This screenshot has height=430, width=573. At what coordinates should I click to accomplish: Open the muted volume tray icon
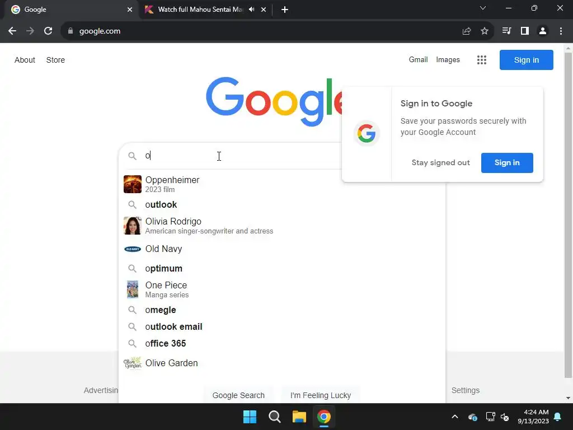point(505,417)
